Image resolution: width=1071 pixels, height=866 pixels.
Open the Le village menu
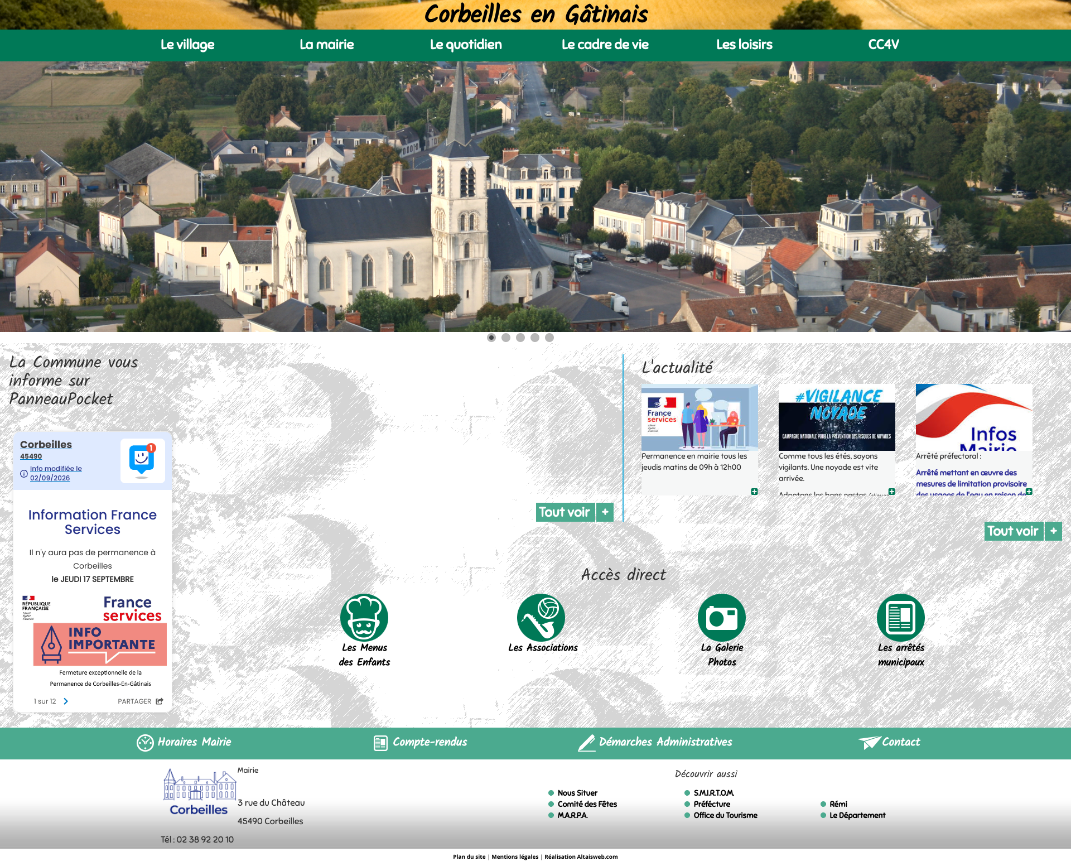187,45
